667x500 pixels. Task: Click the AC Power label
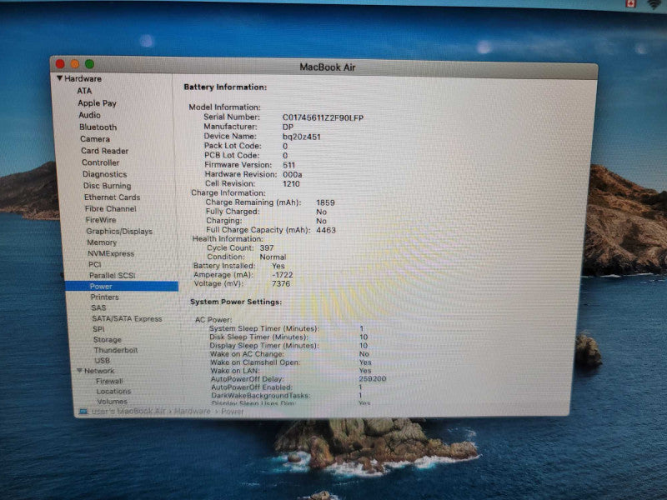tap(213, 319)
